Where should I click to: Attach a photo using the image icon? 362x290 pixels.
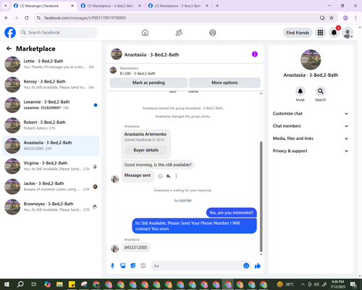pyautogui.click(x=123, y=266)
